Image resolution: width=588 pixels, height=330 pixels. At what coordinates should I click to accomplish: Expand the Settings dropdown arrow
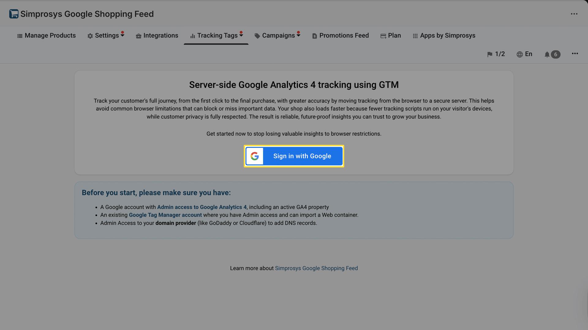pos(123,36)
